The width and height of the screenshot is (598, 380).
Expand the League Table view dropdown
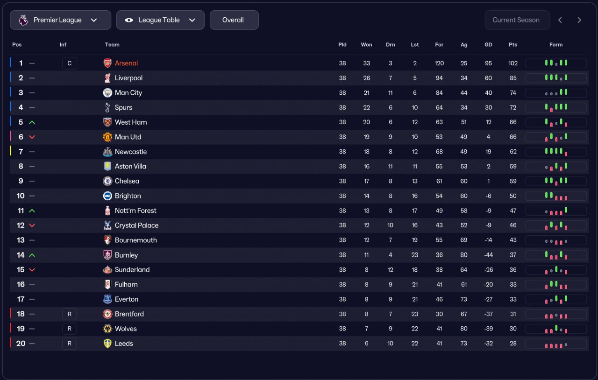(160, 20)
